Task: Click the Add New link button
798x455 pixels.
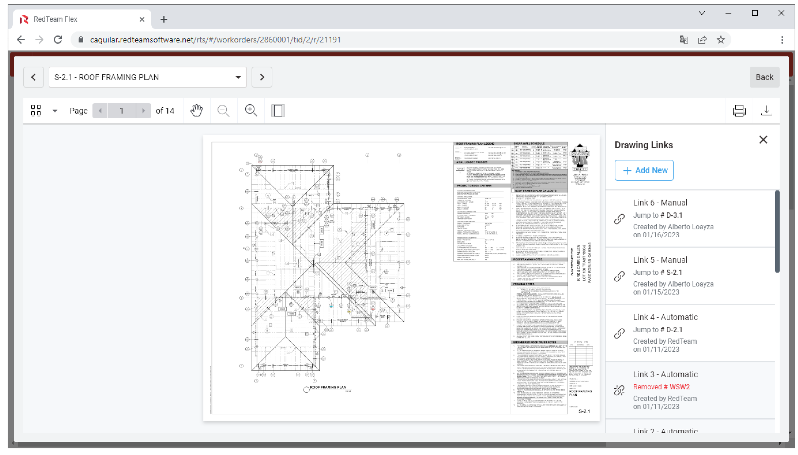Action: coord(644,170)
